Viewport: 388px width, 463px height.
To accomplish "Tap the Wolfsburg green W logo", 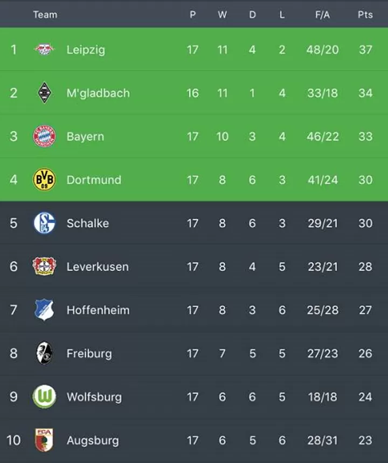I will [x=44, y=397].
